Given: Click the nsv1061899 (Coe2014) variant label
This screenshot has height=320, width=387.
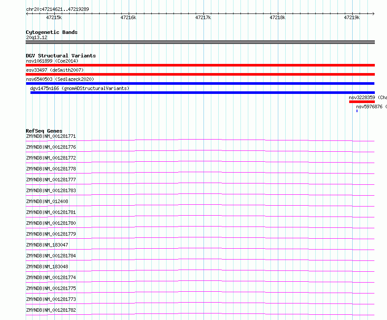Looking at the screenshot, I should [52, 61].
